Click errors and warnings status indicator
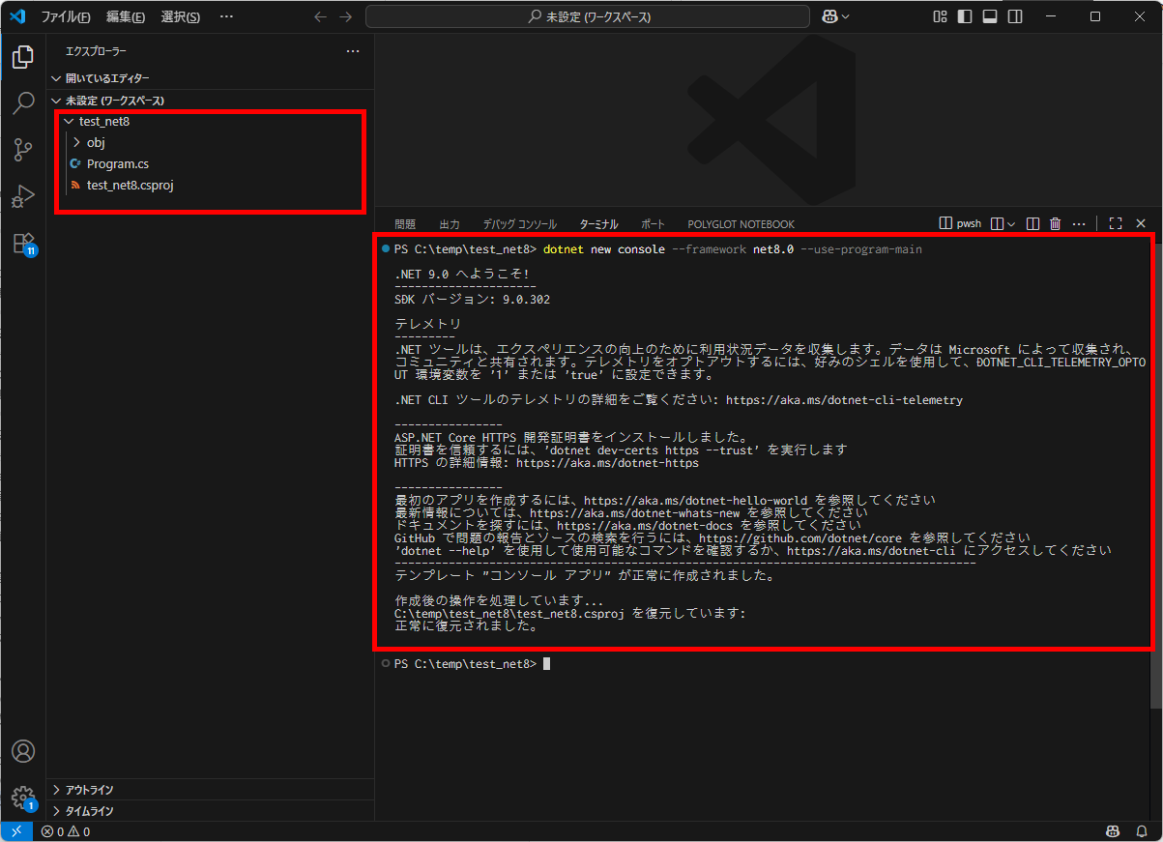The height and width of the screenshot is (842, 1163). coord(65,831)
